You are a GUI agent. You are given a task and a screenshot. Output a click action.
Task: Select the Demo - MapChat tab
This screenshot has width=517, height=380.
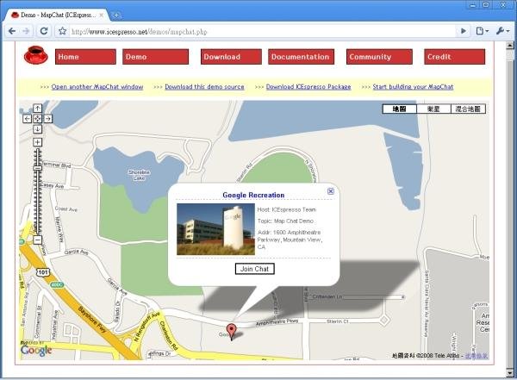pyautogui.click(x=56, y=16)
